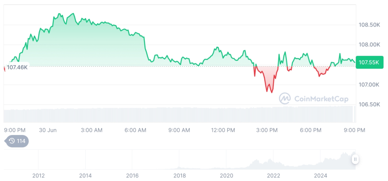Click the 12:00 PM time axis label

tap(223, 130)
